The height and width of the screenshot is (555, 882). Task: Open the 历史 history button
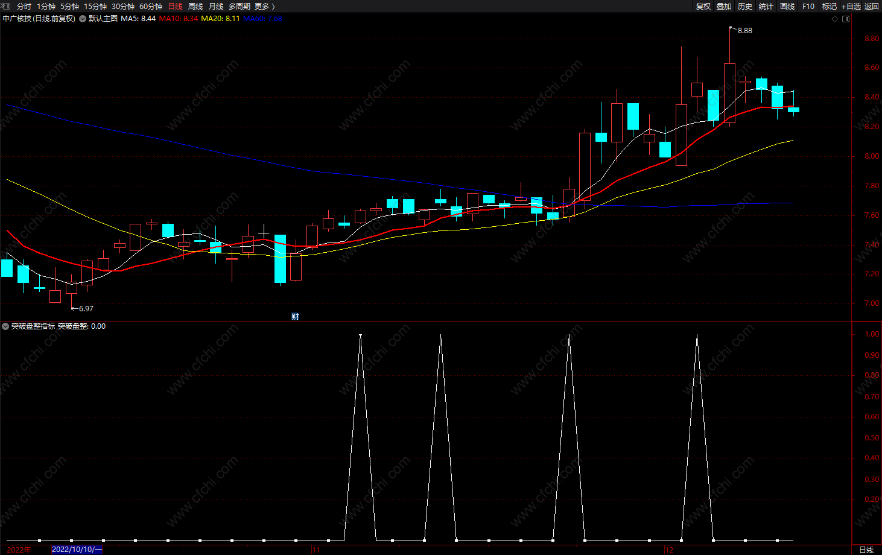coord(745,6)
